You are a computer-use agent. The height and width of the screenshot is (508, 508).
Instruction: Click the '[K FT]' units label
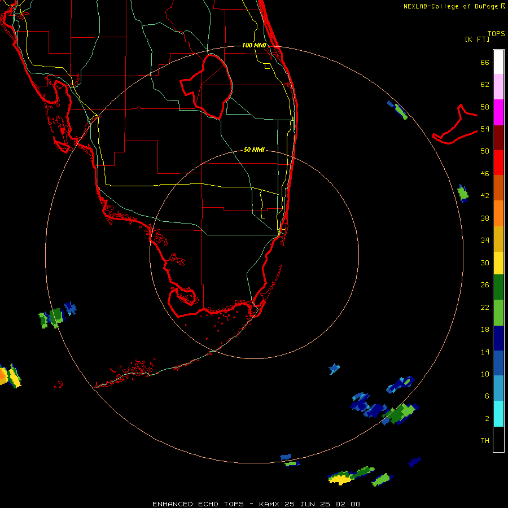[x=477, y=39]
